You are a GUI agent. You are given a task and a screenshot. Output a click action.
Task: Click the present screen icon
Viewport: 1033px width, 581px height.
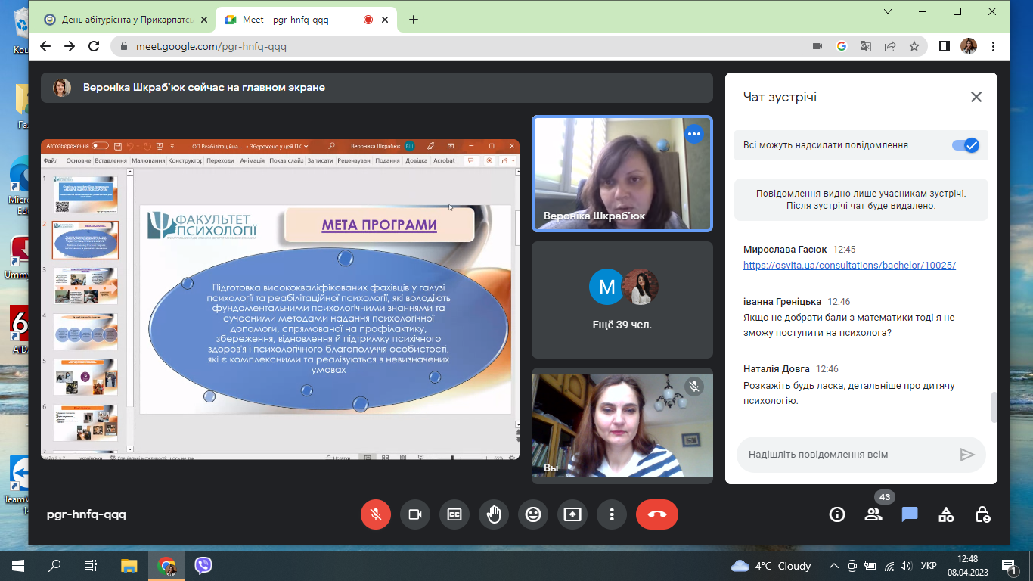point(572,514)
